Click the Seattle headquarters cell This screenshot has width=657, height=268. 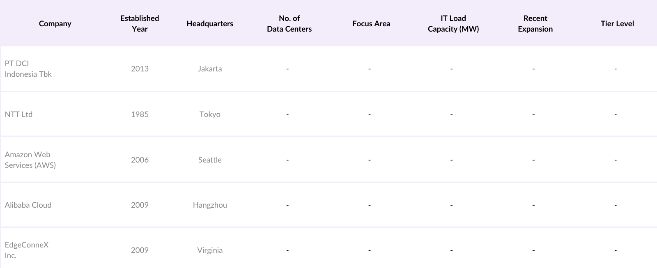(210, 160)
